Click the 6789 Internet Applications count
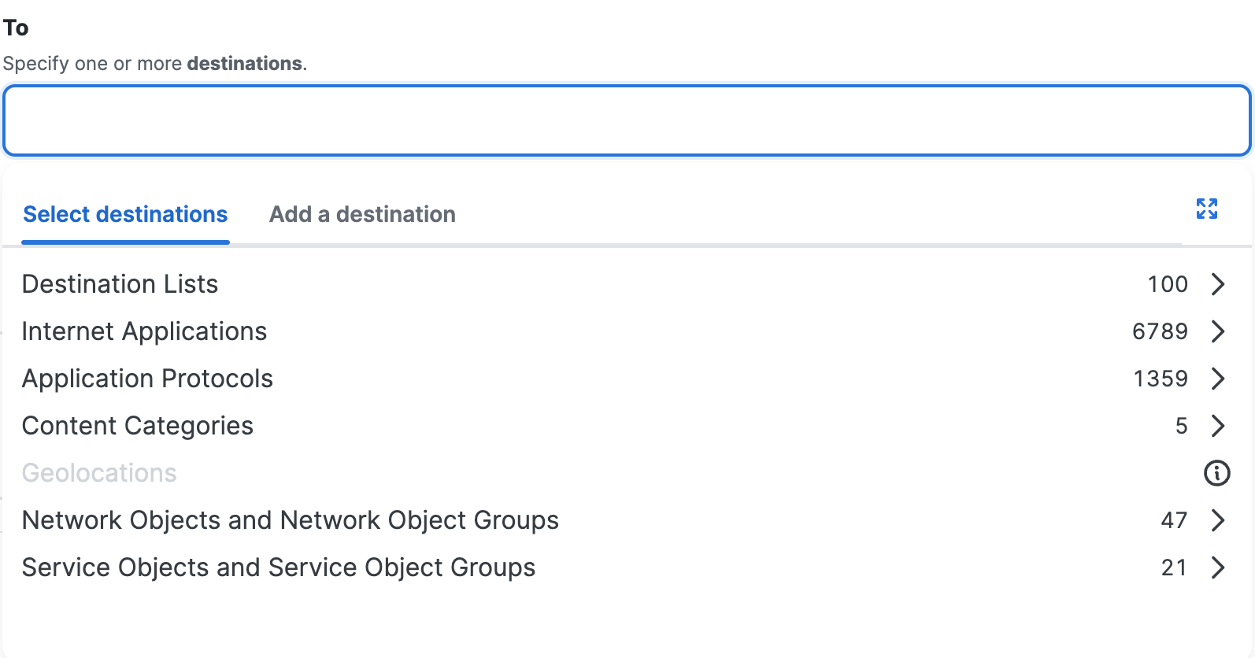This screenshot has height=658, width=1255. 1160,331
